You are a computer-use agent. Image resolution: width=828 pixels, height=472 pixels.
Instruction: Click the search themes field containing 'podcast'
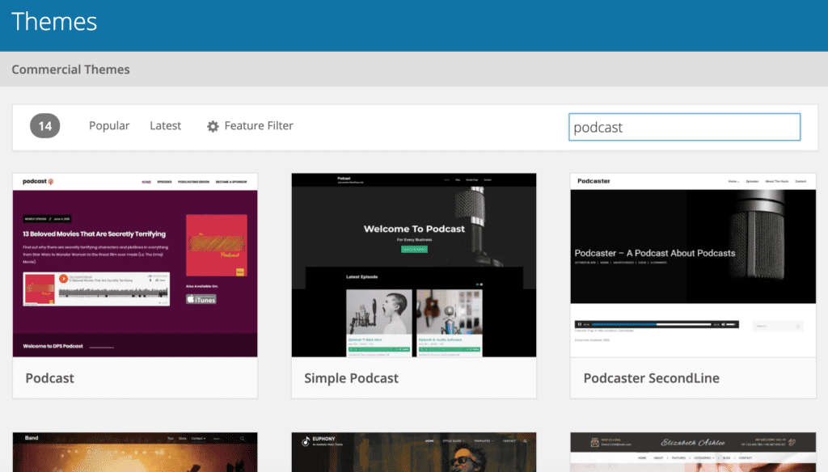684,127
